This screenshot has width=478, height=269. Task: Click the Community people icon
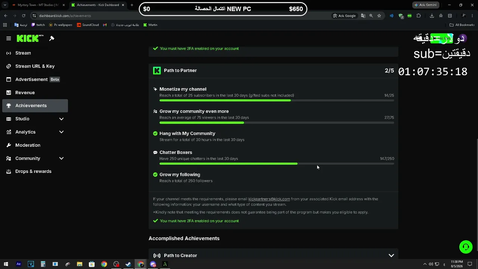coord(9,158)
